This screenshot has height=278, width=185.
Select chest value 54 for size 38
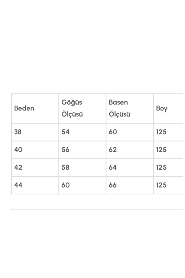point(66,132)
